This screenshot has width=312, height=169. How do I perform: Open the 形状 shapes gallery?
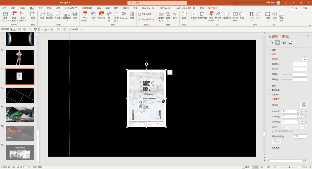(x=94, y=16)
